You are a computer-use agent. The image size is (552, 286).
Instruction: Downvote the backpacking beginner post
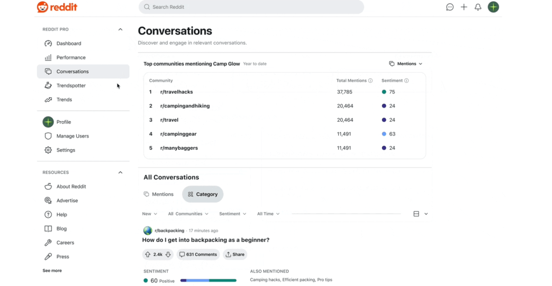pyautogui.click(x=168, y=254)
